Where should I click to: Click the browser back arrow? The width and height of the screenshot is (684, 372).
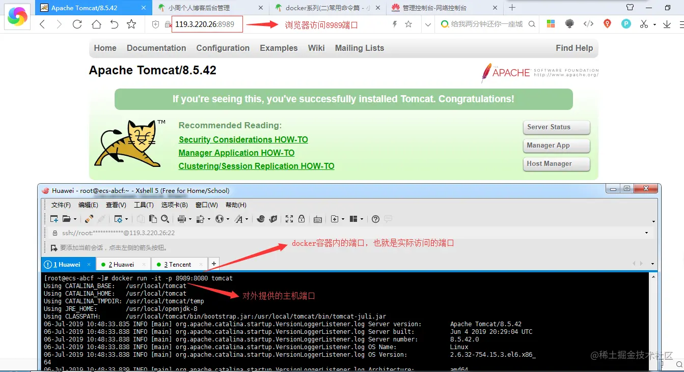42,24
